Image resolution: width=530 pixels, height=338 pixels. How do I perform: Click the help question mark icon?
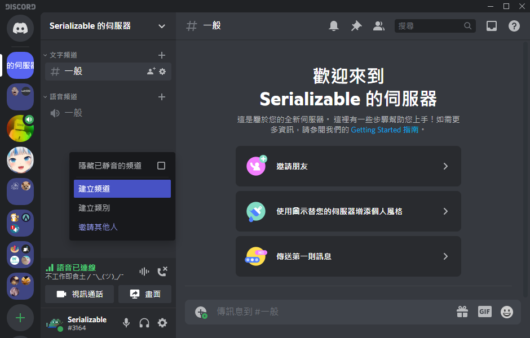pyautogui.click(x=514, y=26)
